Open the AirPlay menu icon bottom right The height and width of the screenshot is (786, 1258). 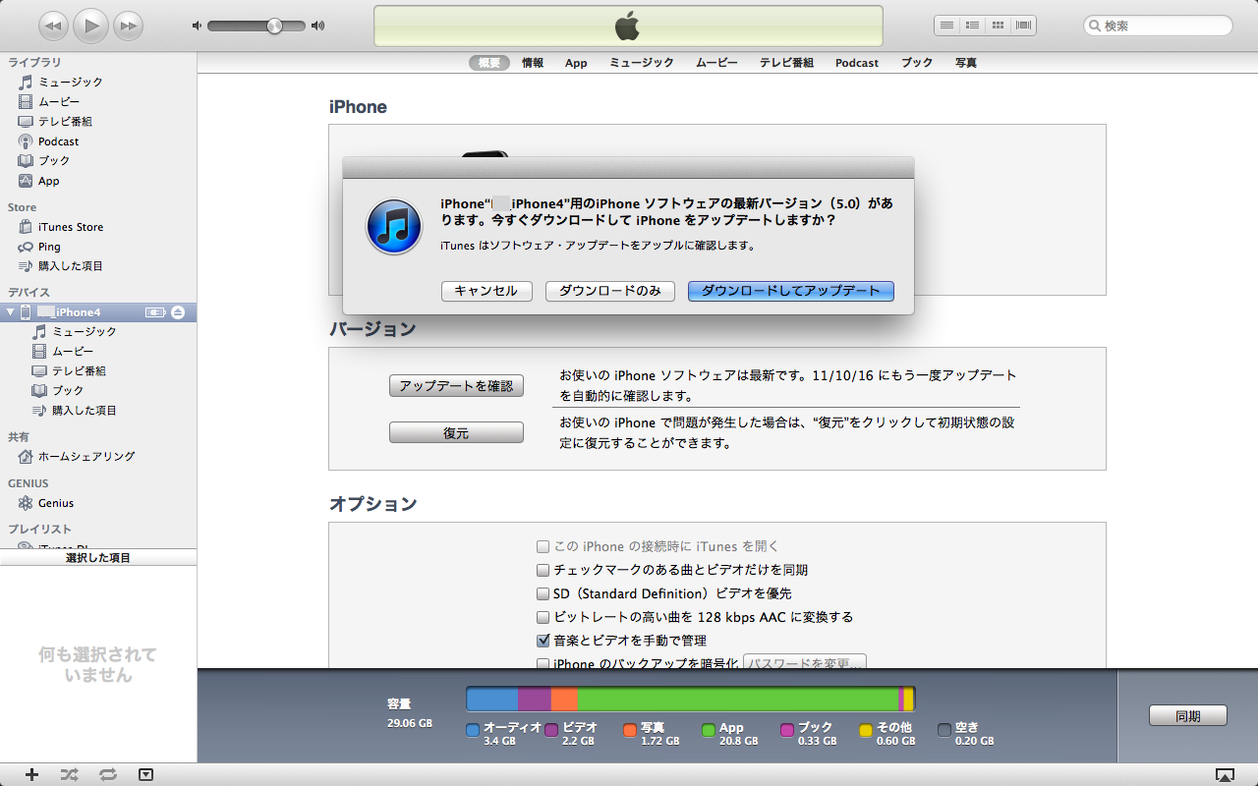[1224, 774]
